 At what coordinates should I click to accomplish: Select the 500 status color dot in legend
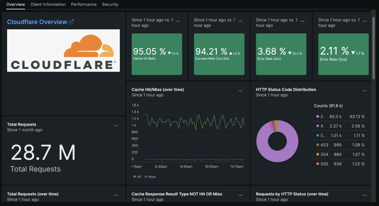(x=318, y=164)
